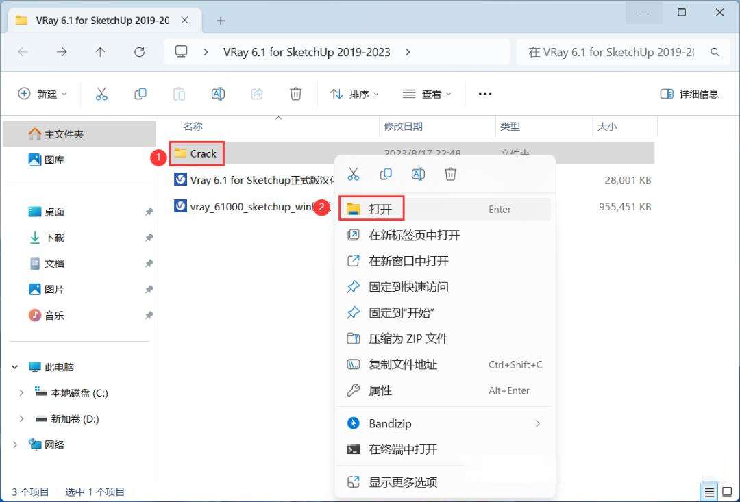The height and width of the screenshot is (502, 740).
Task: Click the computer icon in the address bar
Action: point(181,51)
